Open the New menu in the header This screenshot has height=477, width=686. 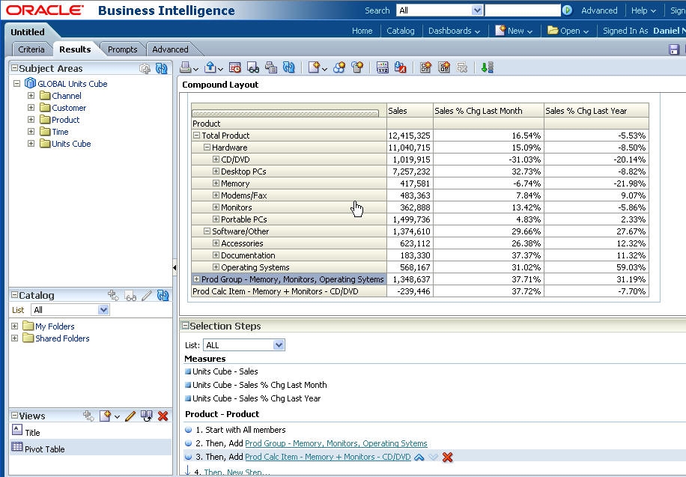click(514, 31)
